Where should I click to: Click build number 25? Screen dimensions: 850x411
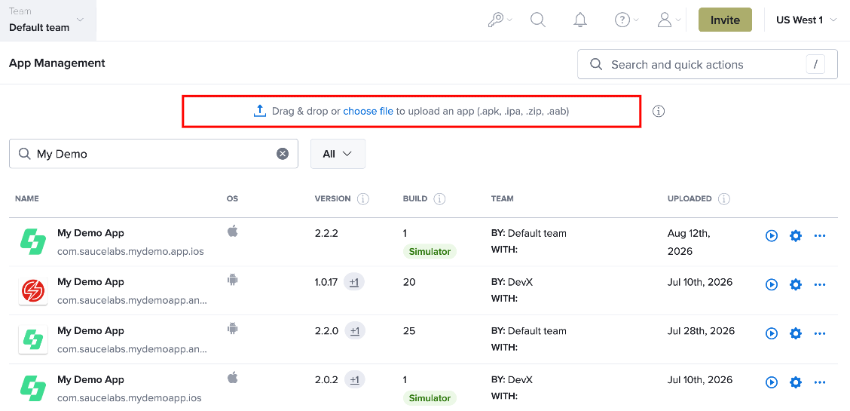409,331
